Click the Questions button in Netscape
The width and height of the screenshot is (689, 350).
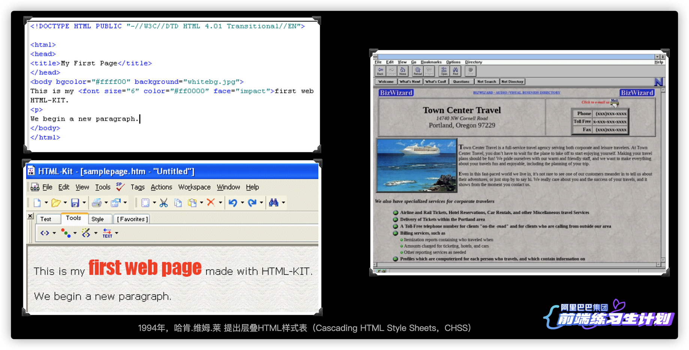tap(461, 82)
